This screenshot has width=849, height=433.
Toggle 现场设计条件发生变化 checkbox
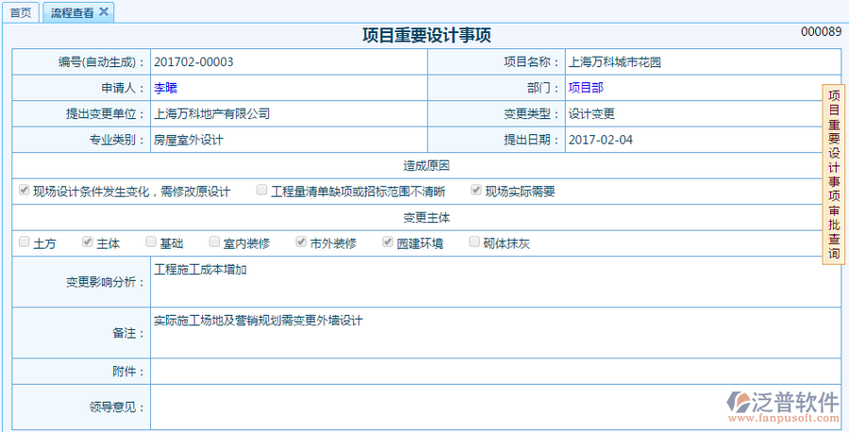pos(24,191)
